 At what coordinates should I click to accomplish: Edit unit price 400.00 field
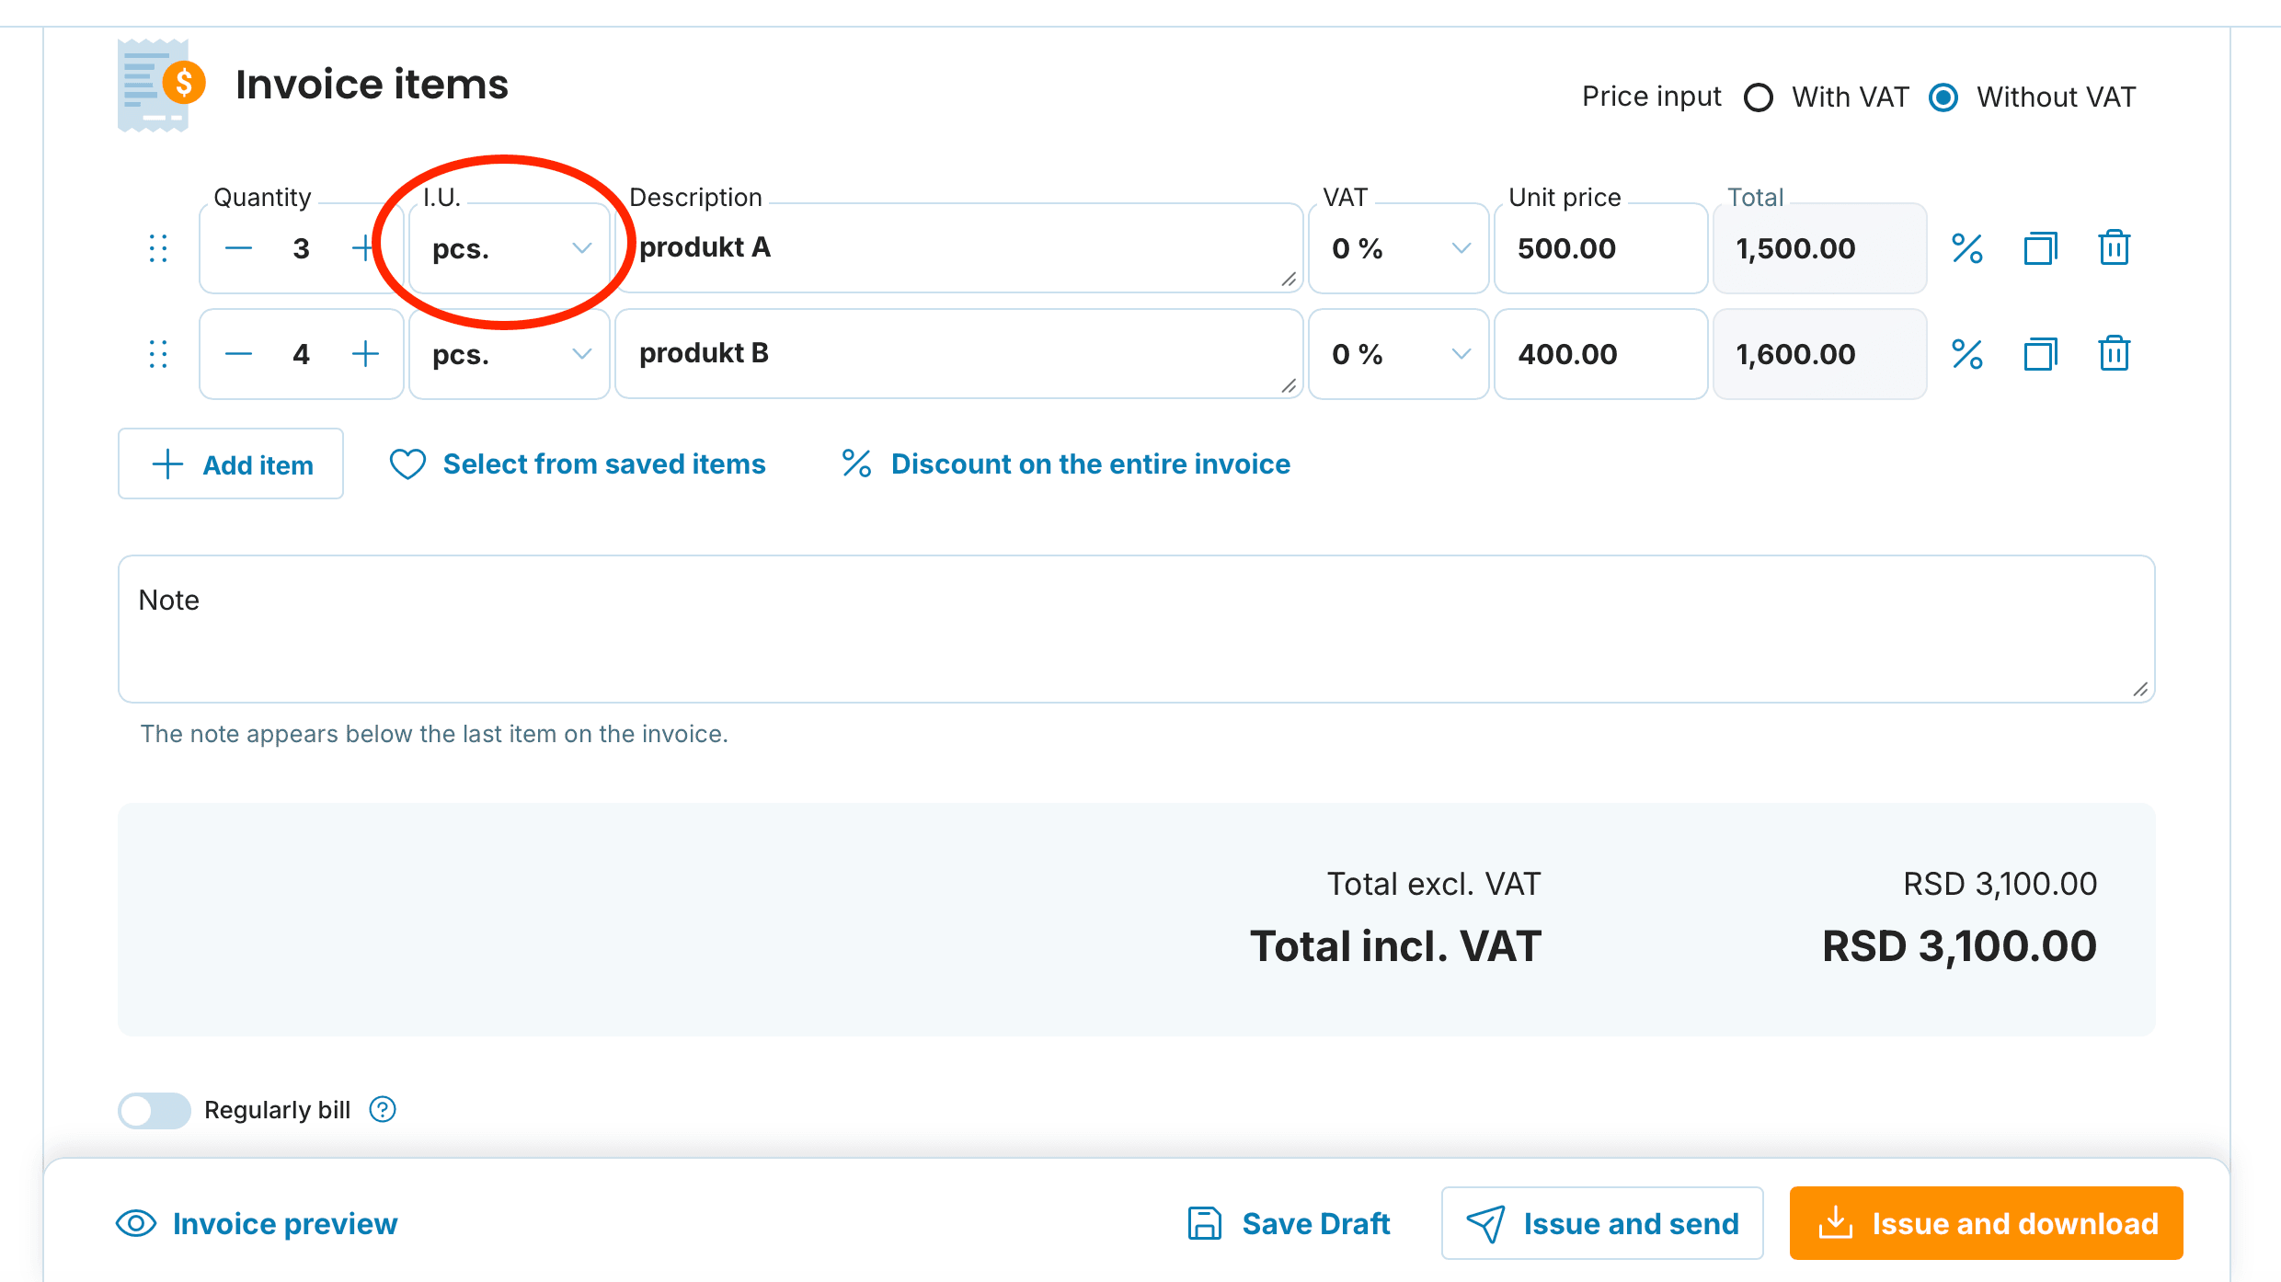(1600, 354)
